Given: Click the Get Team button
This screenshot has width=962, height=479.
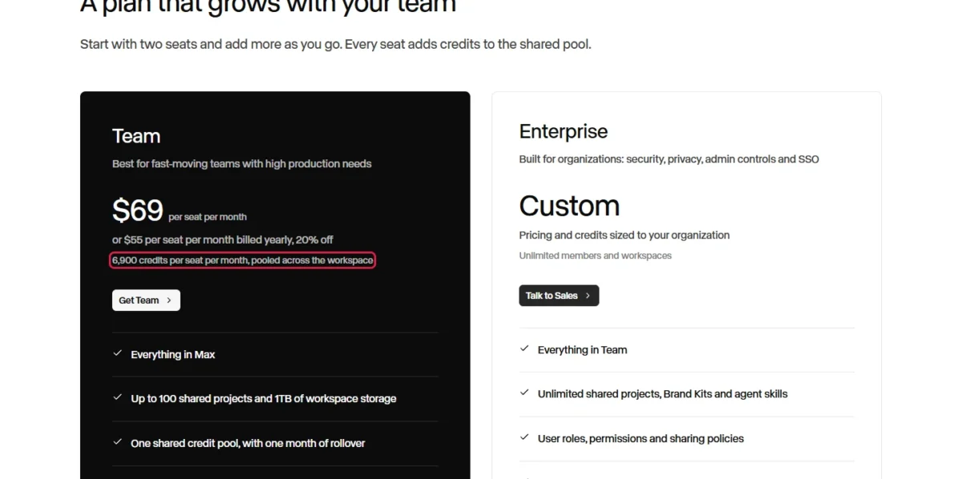Looking at the screenshot, I should pos(146,300).
